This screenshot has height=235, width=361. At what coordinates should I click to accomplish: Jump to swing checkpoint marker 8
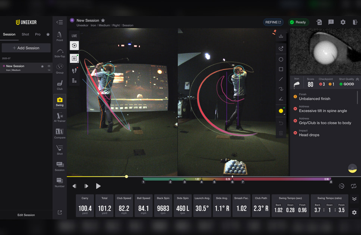point(331,182)
